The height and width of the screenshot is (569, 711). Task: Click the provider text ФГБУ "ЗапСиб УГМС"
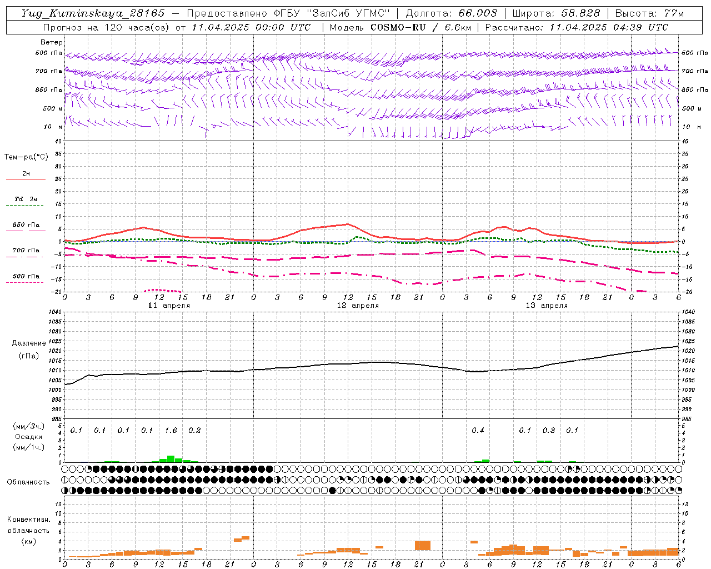[x=332, y=13]
